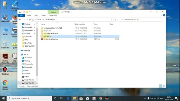Select the Tally.ERP9 folder row
Screen dimensions: 180x101
tap(80, 36)
